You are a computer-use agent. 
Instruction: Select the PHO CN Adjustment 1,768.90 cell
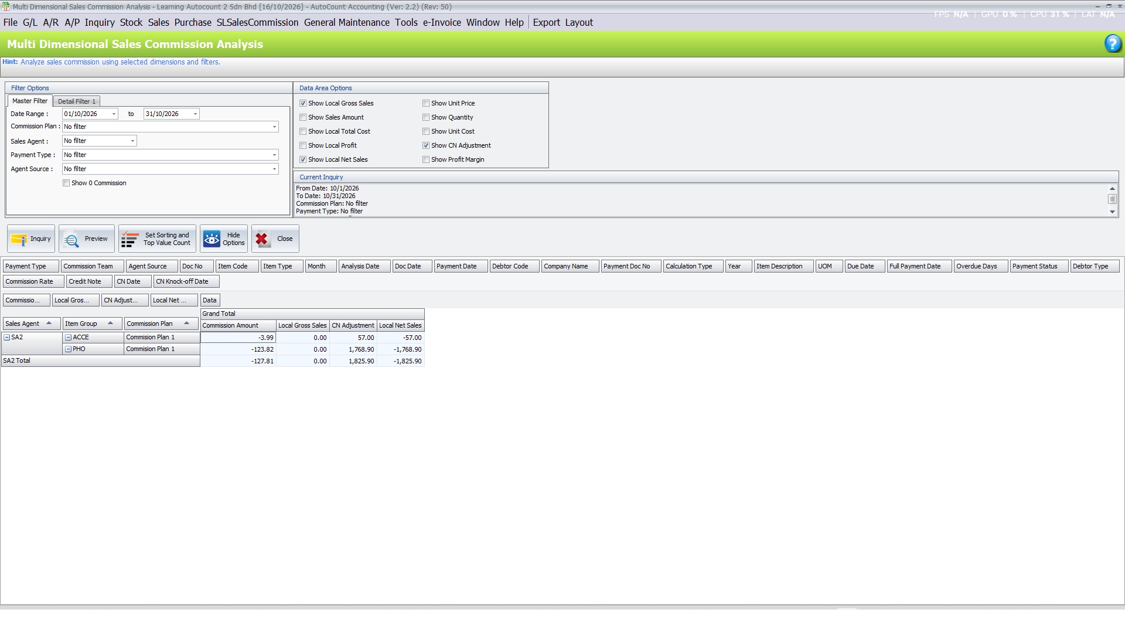tap(353, 349)
